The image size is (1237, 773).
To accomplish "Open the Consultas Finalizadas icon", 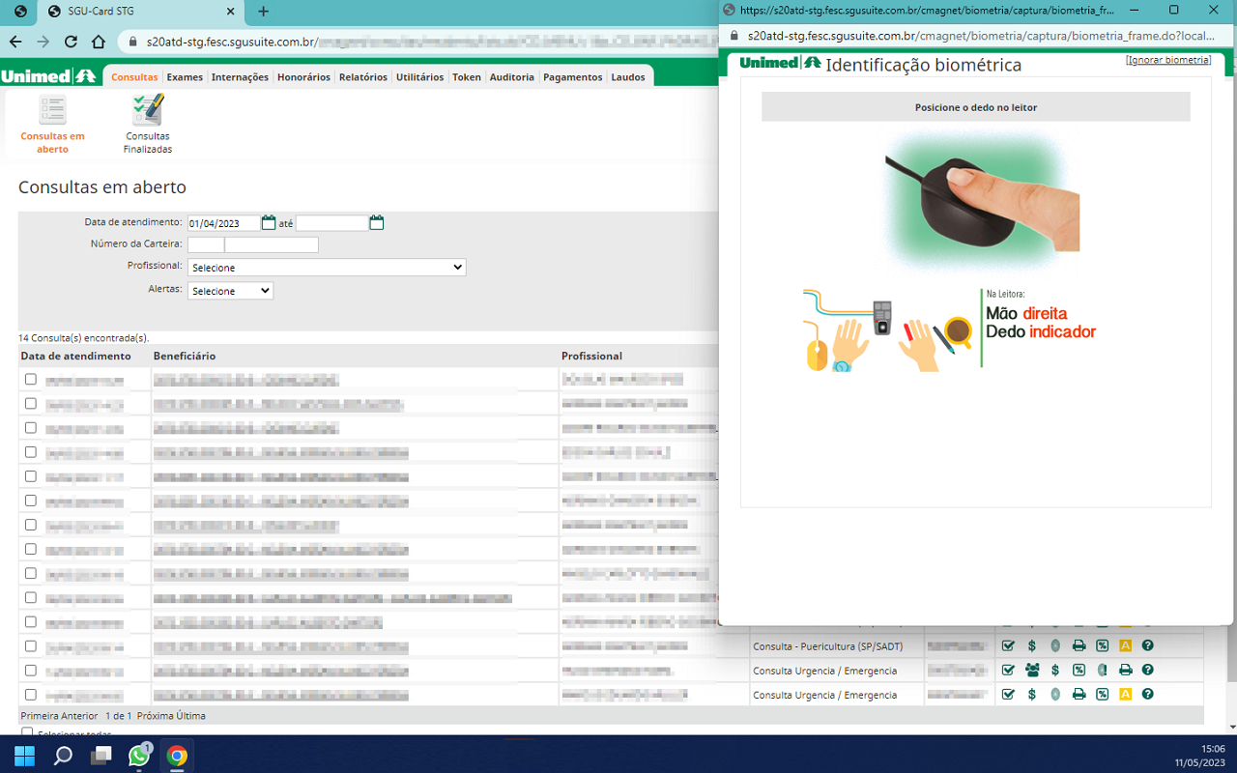I will coord(148,112).
